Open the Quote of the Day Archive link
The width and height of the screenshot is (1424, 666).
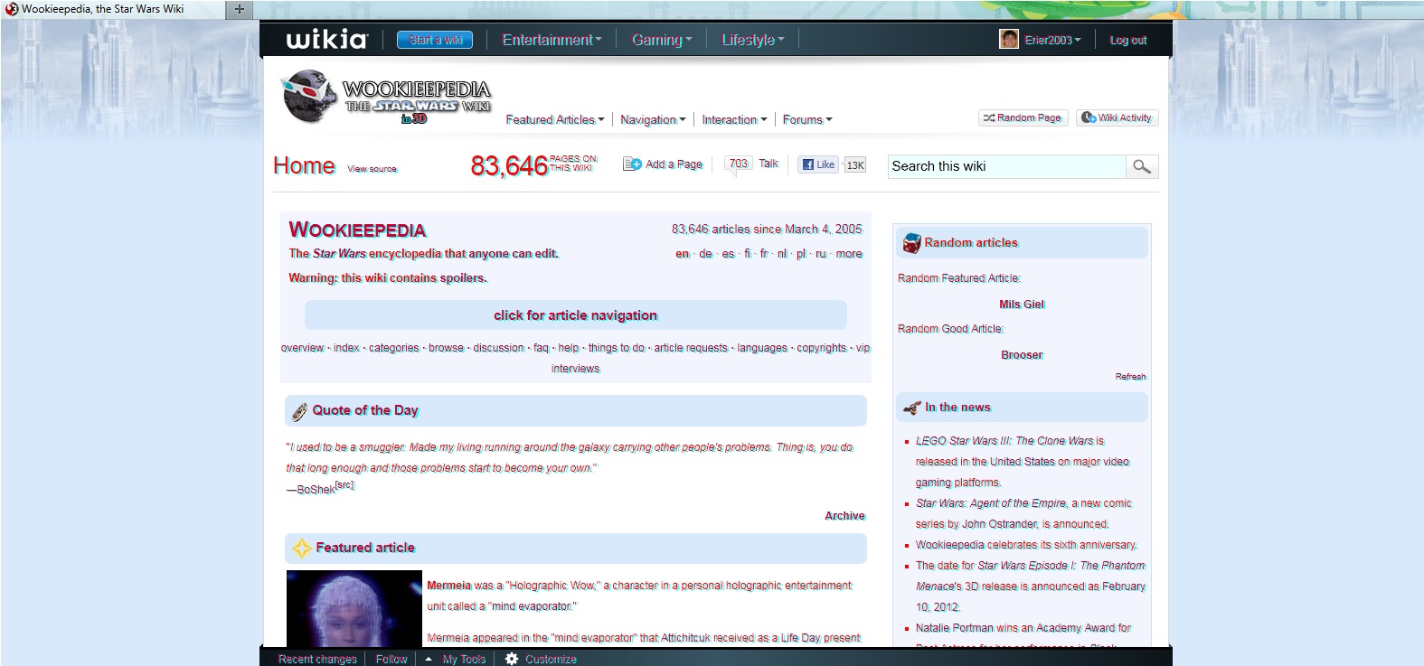[x=844, y=516]
